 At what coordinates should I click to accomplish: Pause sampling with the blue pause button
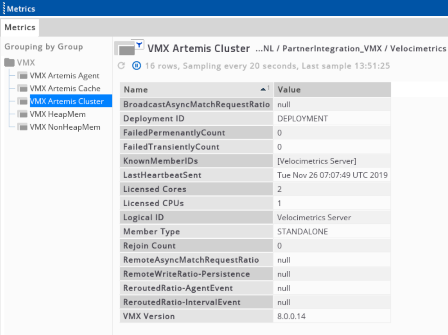tap(136, 66)
